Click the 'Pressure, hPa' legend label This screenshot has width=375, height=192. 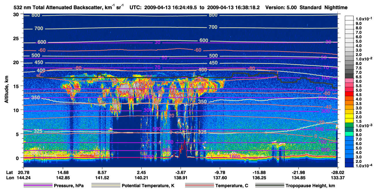[69, 186]
